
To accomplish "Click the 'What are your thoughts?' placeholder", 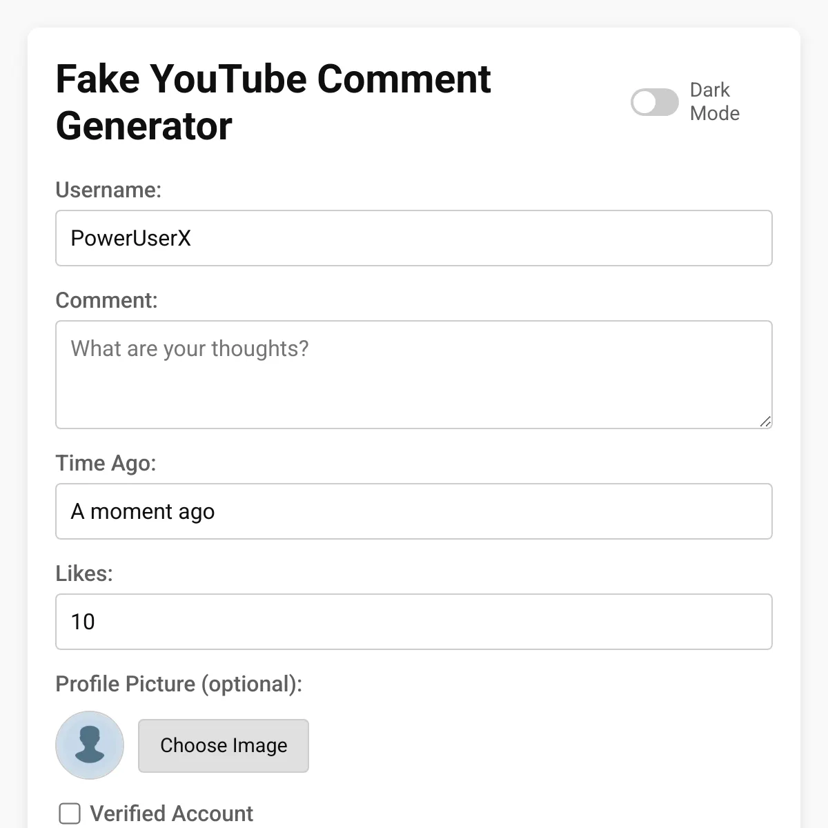I will [190, 348].
